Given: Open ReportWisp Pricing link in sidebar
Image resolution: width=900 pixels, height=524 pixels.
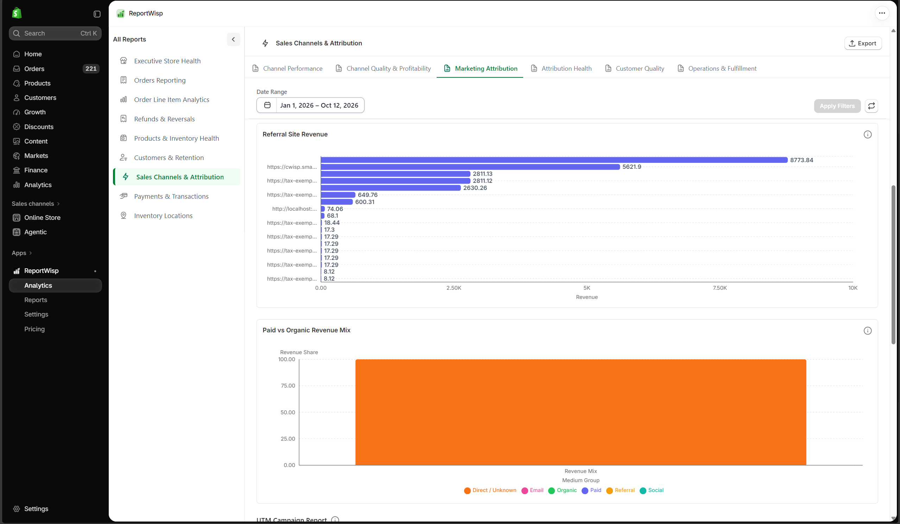Looking at the screenshot, I should [x=34, y=329].
